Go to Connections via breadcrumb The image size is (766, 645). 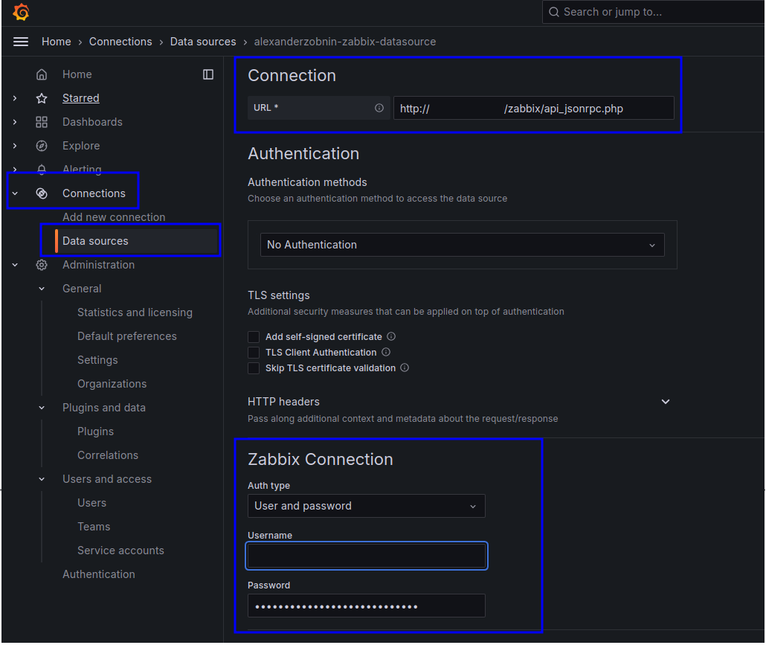[120, 42]
